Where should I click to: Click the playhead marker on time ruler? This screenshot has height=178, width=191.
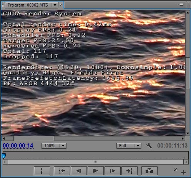[x=4, y=156]
